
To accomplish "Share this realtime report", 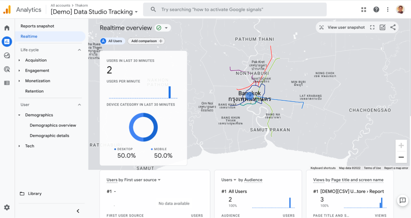I will [x=393, y=27].
